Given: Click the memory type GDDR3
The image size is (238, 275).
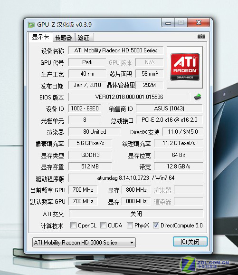Looking at the screenshot, I should pos(90,155).
